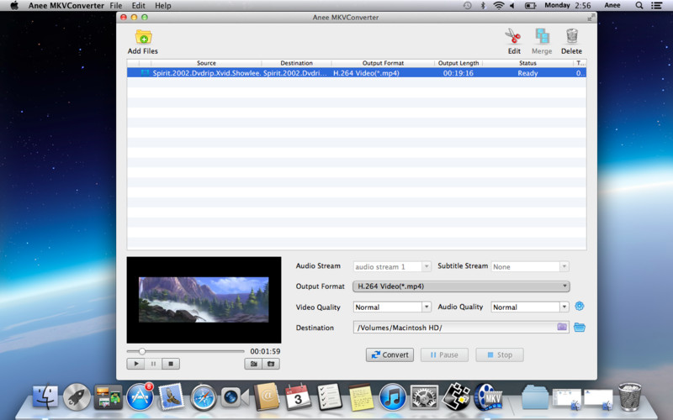Open the Video Quality combo box
The width and height of the screenshot is (673, 420).
(x=392, y=307)
